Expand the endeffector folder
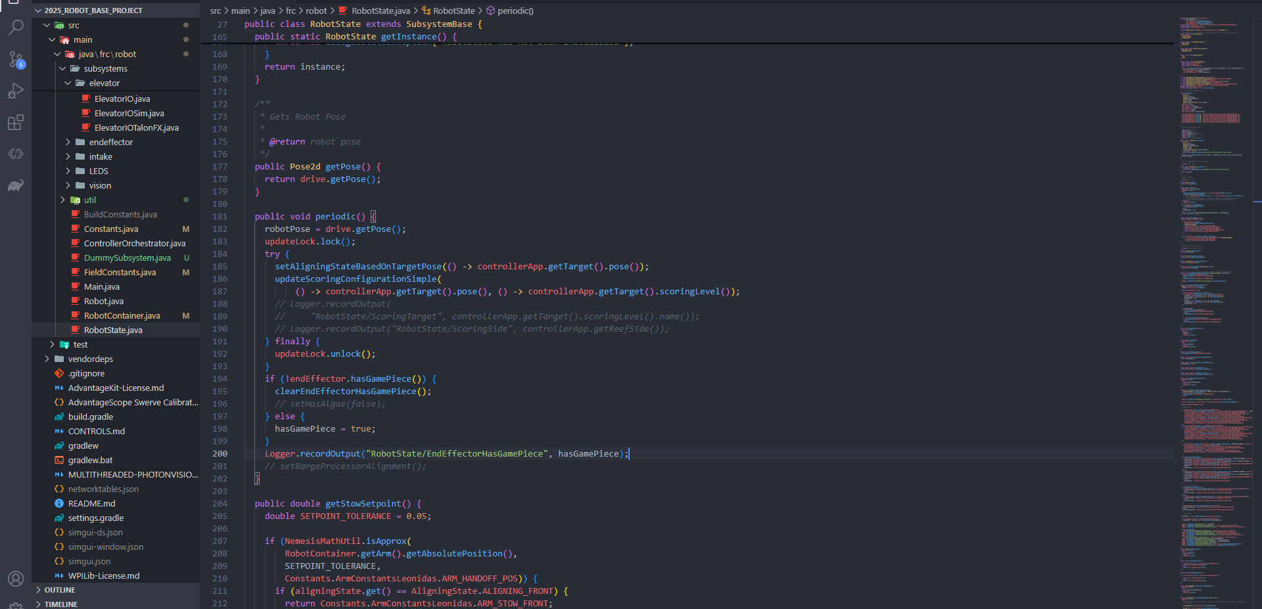The width and height of the screenshot is (1262, 609). pyautogui.click(x=110, y=143)
